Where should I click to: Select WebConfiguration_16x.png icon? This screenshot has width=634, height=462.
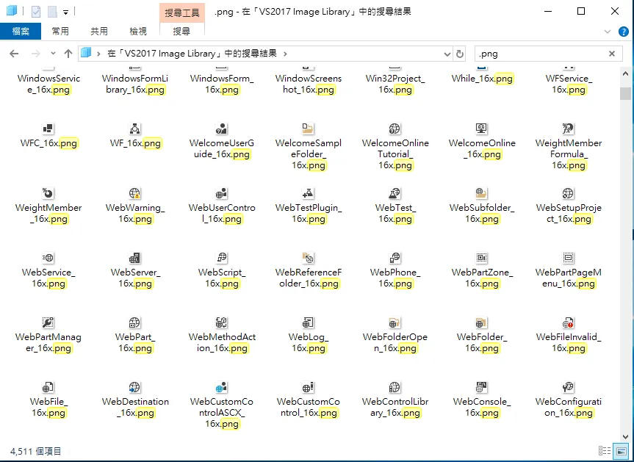click(568, 388)
